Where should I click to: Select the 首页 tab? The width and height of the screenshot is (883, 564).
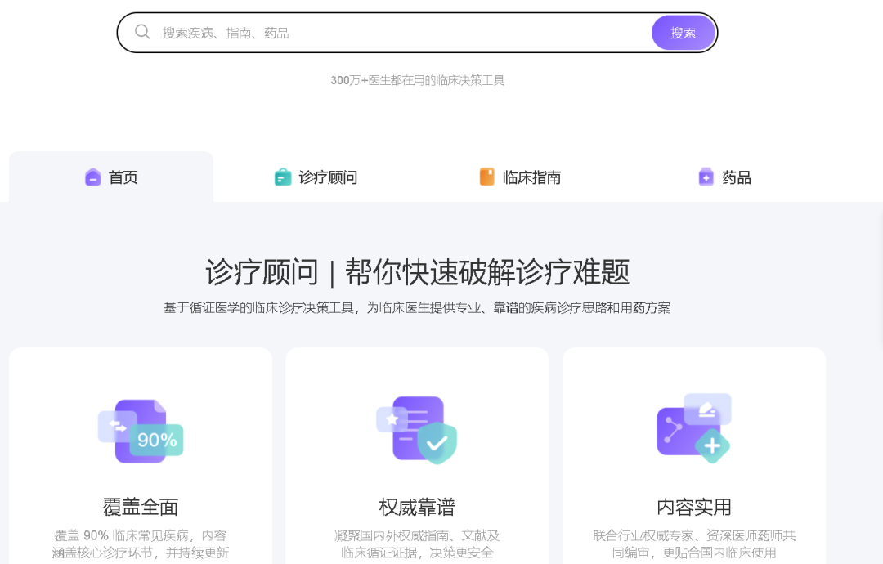[x=111, y=177]
